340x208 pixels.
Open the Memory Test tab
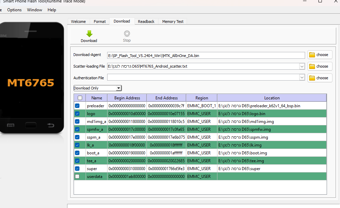[173, 22]
